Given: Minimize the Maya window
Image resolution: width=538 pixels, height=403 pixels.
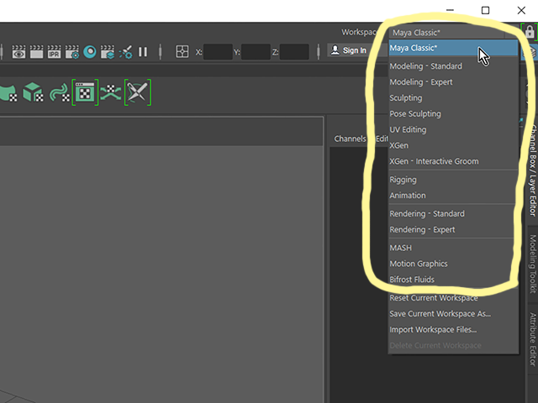Looking at the screenshot, I should tap(450, 10).
